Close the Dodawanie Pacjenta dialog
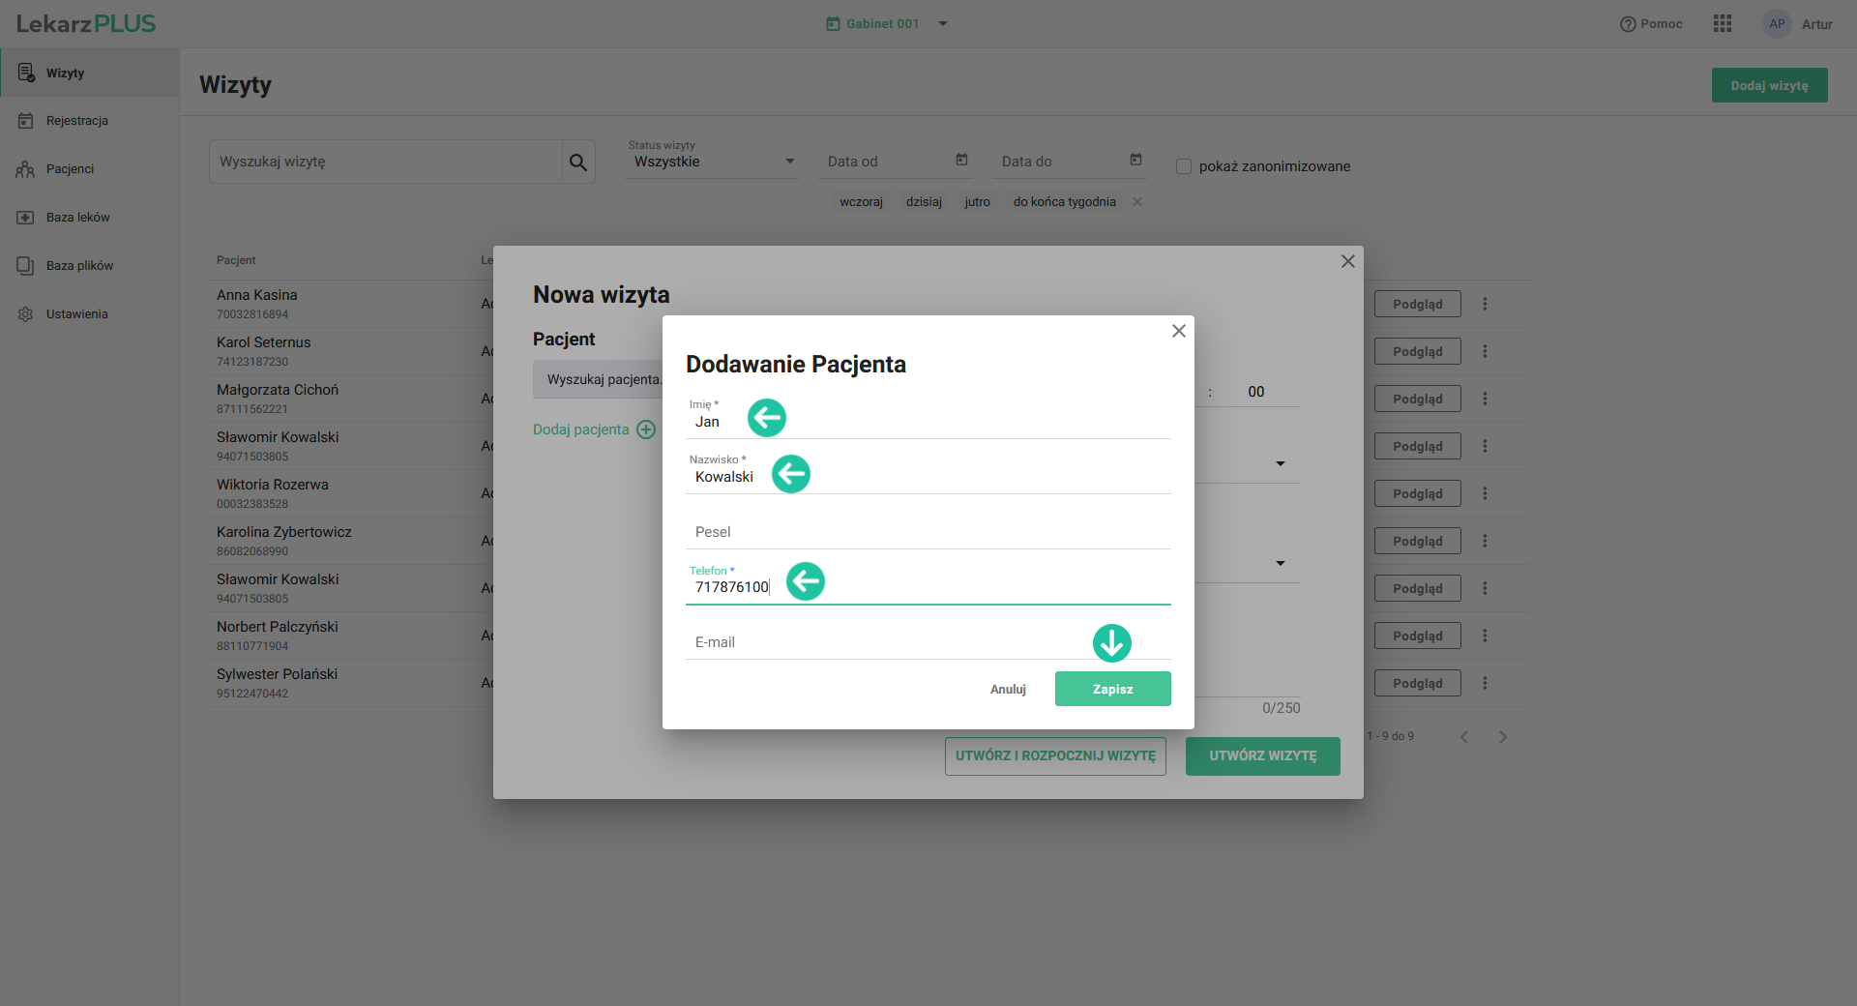The width and height of the screenshot is (1857, 1006). [1178, 331]
